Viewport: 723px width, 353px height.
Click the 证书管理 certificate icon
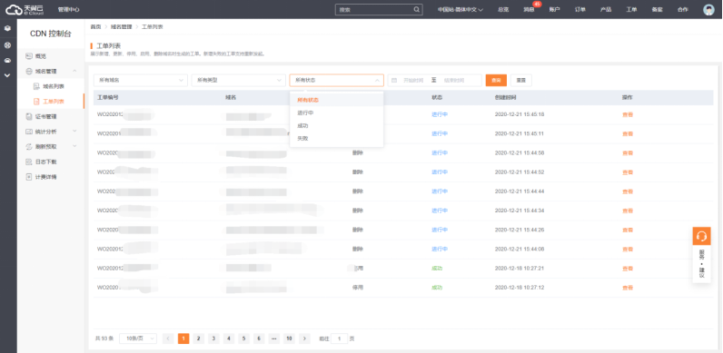click(x=29, y=116)
